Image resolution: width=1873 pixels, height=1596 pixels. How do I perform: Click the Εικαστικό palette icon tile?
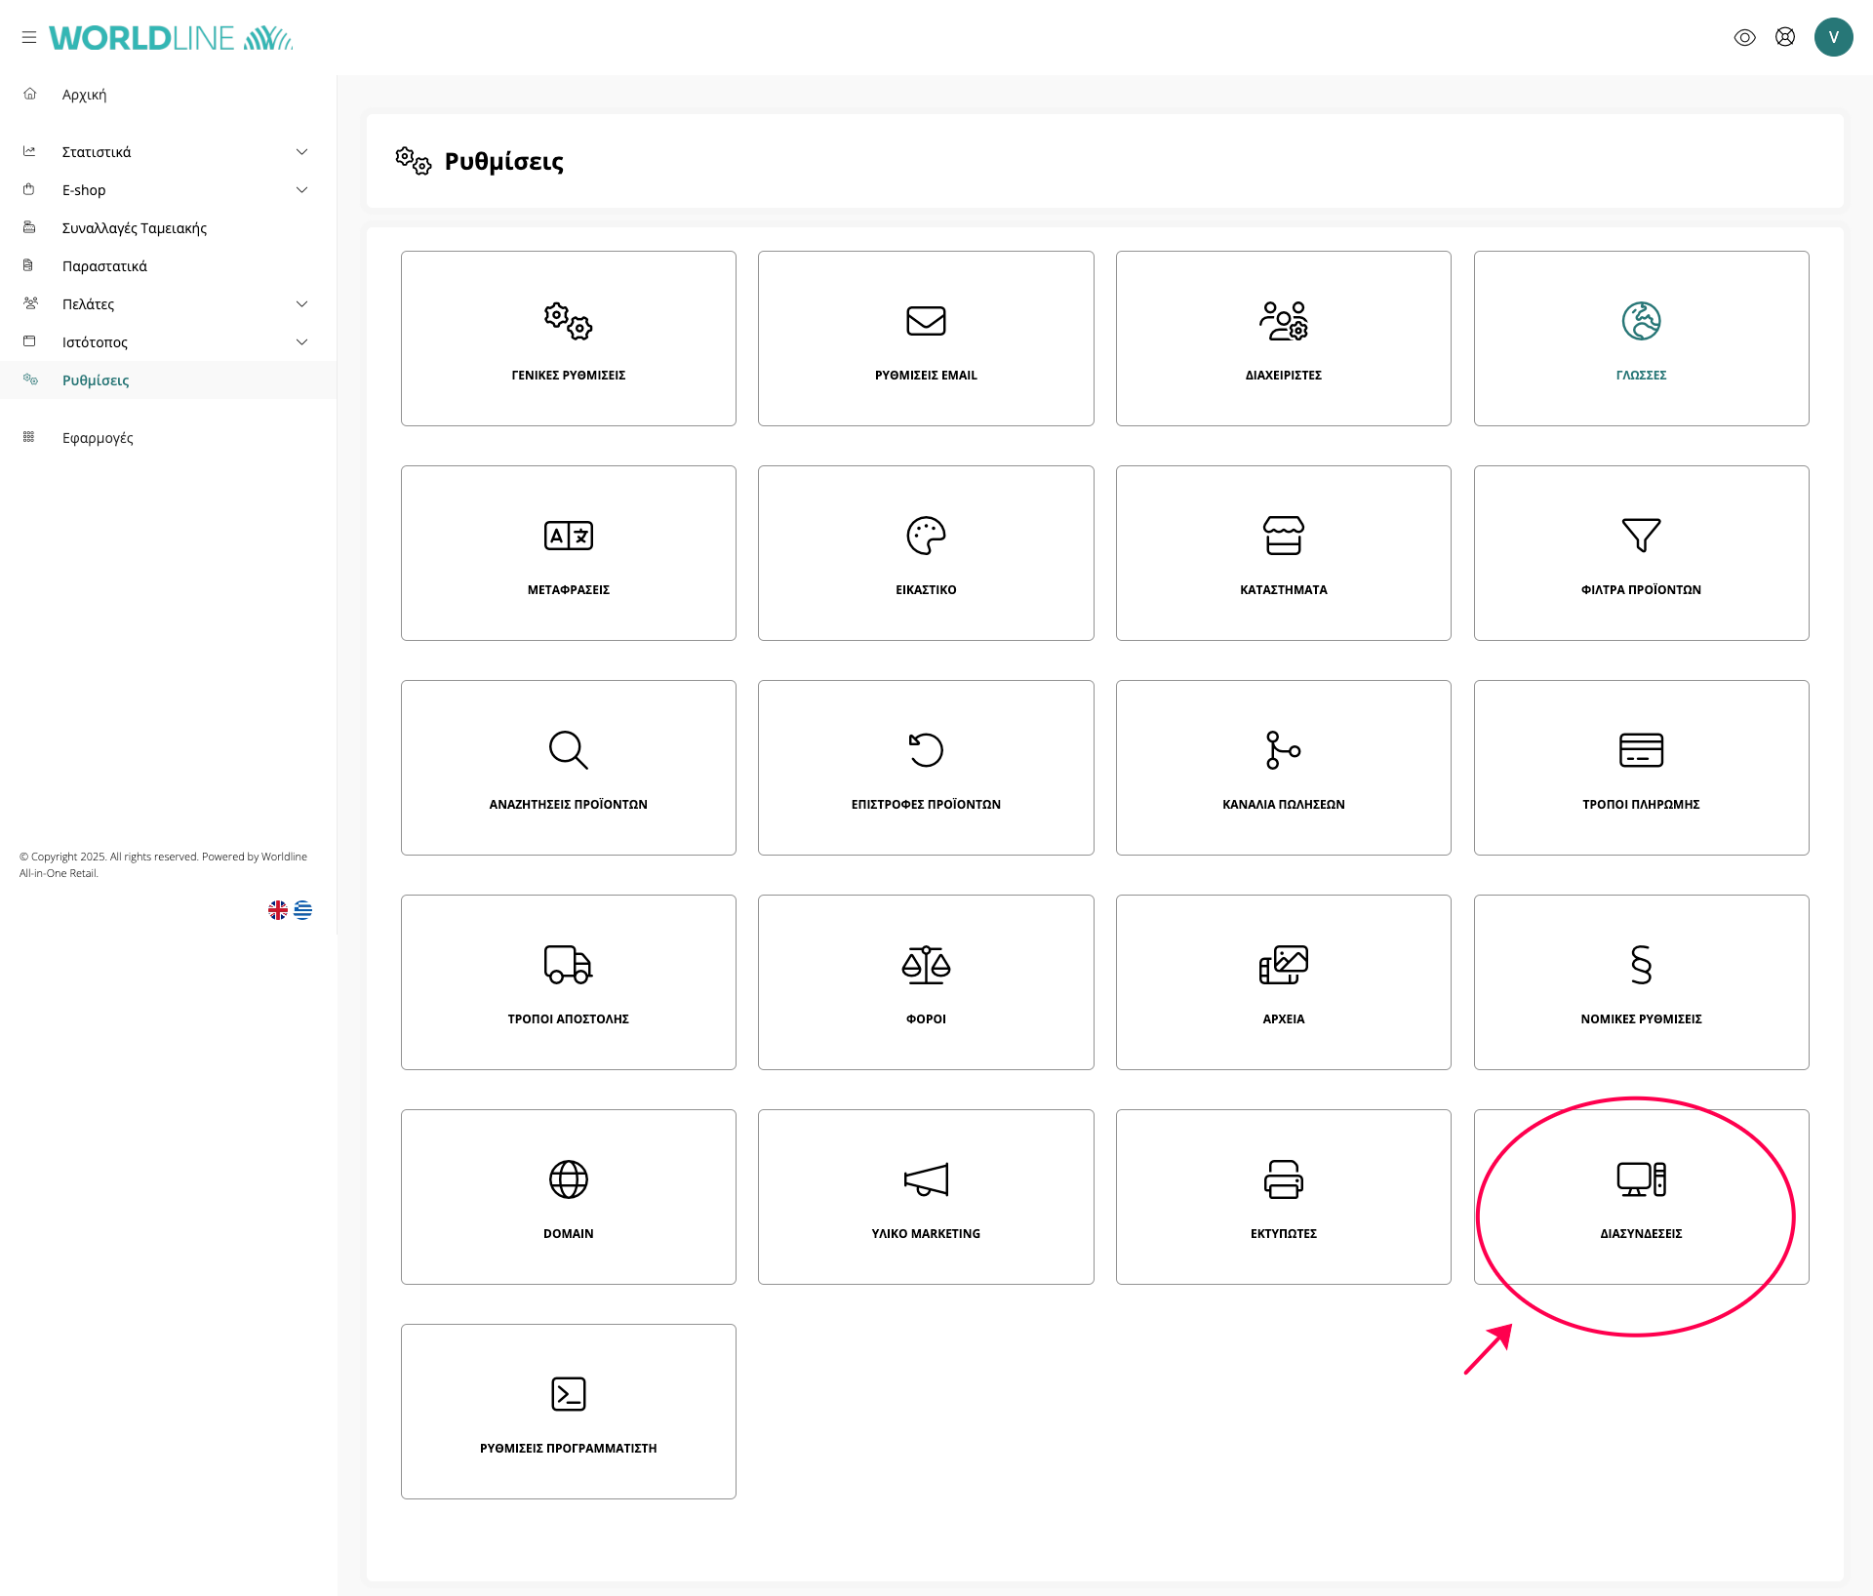click(925, 552)
